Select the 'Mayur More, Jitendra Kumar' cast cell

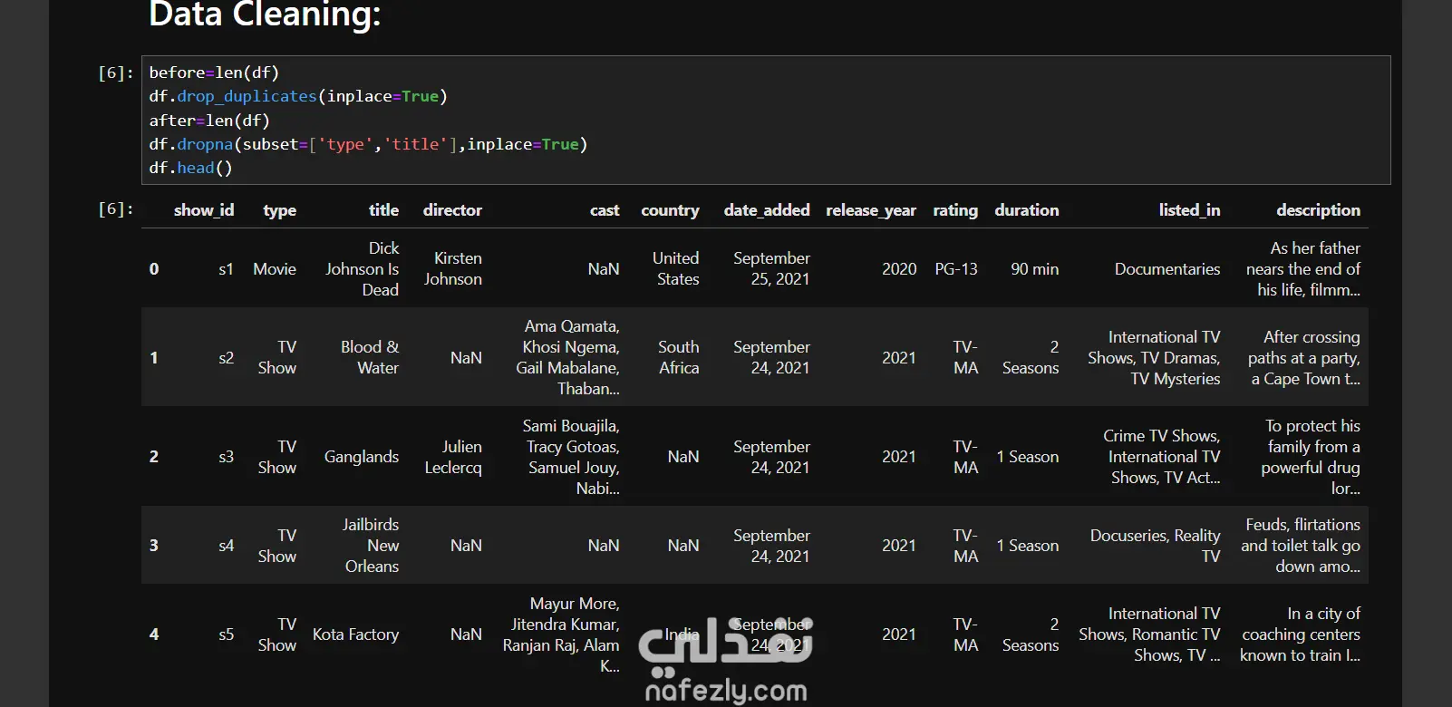(x=562, y=634)
